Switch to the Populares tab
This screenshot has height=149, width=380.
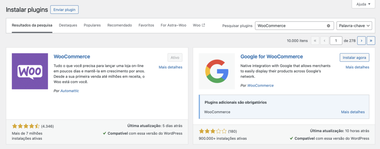click(92, 25)
